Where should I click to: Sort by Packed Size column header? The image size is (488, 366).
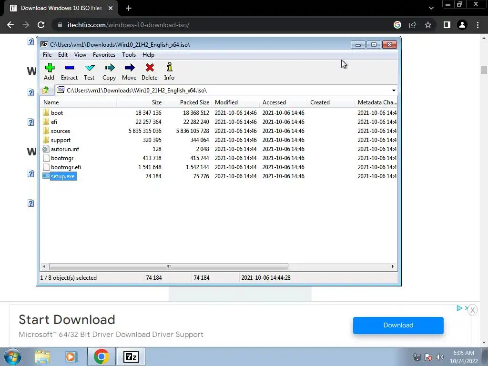[188, 102]
